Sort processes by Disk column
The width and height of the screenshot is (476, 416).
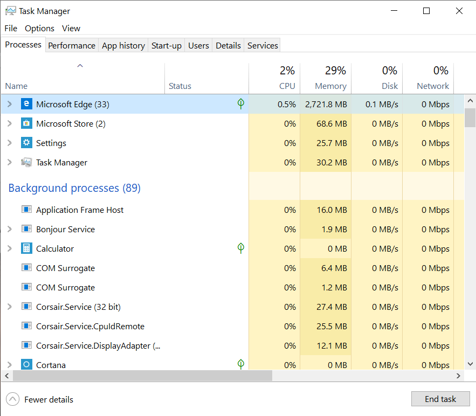tap(377, 78)
